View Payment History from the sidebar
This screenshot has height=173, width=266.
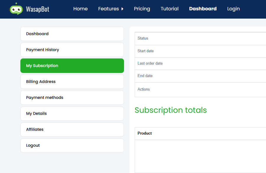pos(72,50)
